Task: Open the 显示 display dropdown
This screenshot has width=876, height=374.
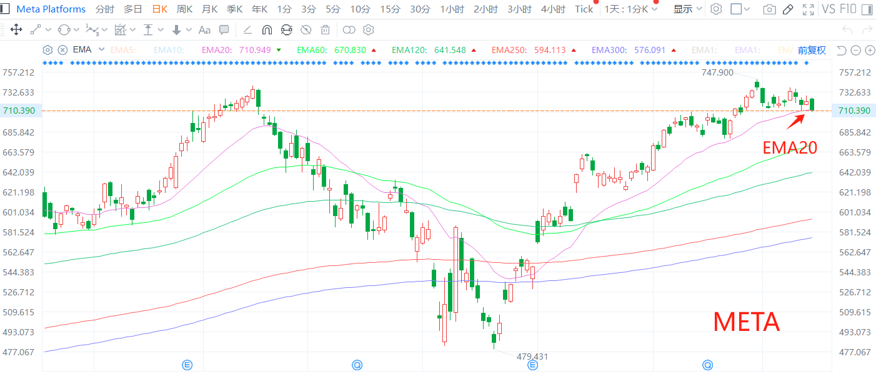Action: 687,9
